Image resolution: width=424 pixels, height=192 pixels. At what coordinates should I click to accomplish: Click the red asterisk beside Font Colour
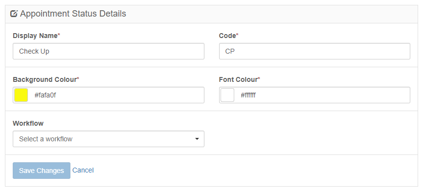point(259,78)
